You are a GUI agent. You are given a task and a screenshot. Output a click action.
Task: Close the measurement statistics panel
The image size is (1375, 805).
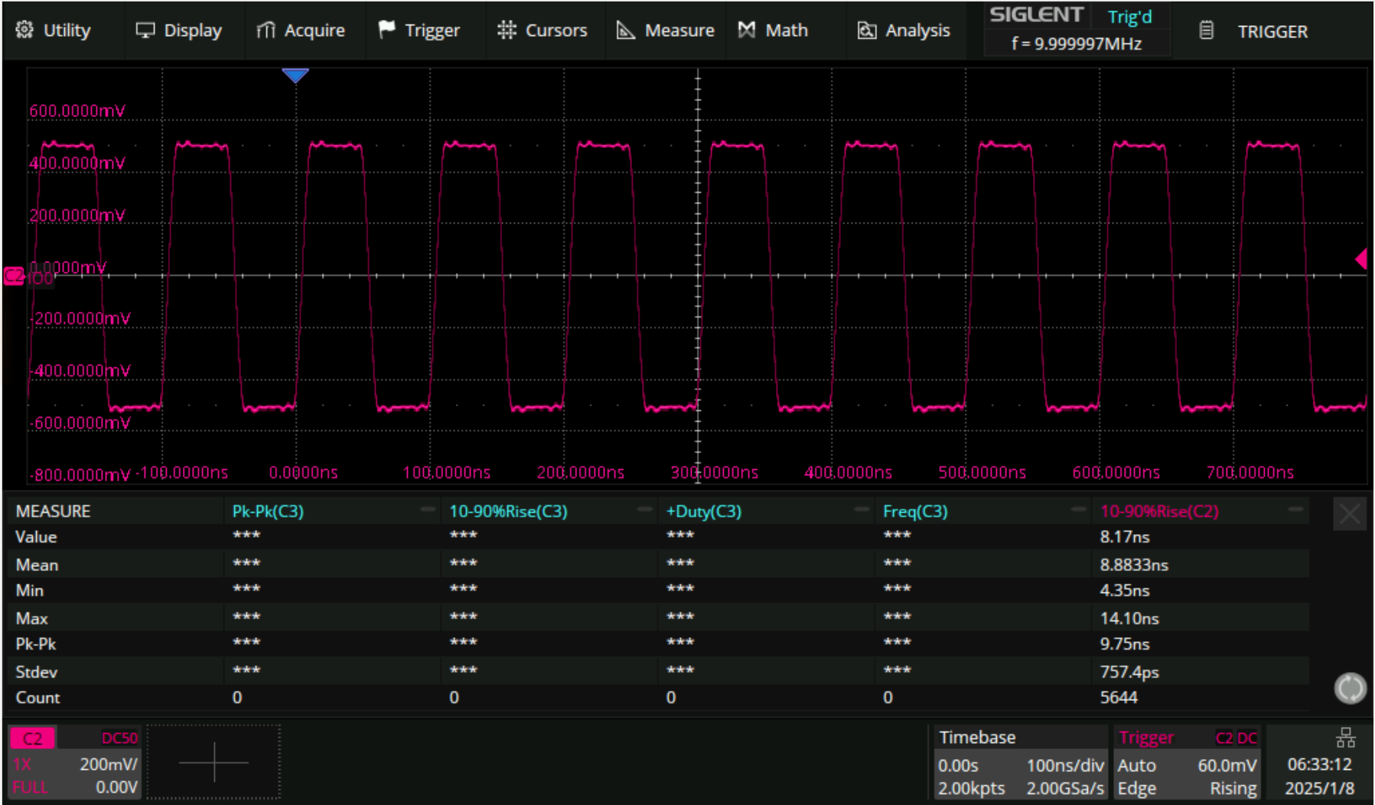click(x=1350, y=513)
